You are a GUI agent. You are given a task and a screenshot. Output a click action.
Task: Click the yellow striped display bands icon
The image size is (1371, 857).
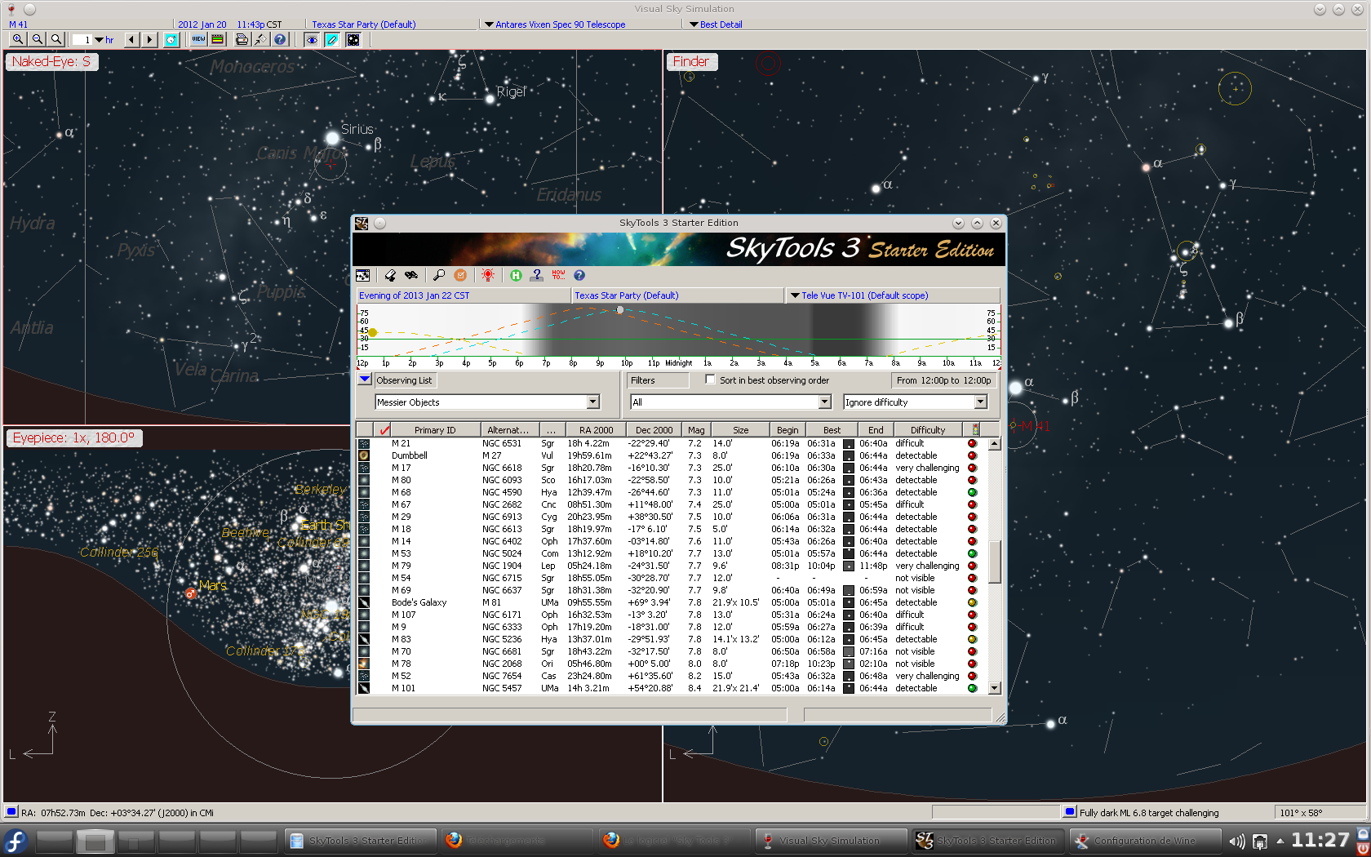pyautogui.click(x=218, y=39)
